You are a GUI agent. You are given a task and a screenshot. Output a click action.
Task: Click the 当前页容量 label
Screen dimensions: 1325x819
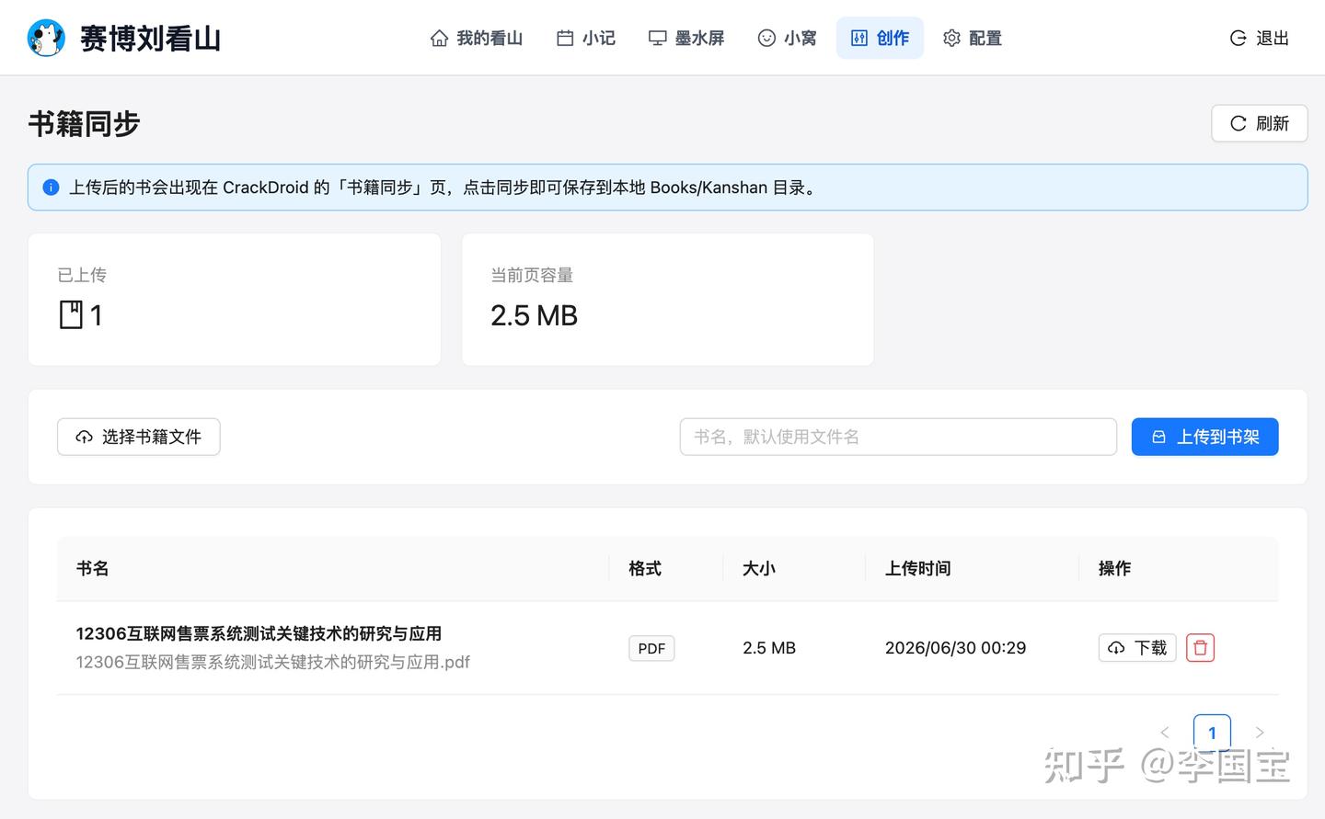pyautogui.click(x=532, y=275)
